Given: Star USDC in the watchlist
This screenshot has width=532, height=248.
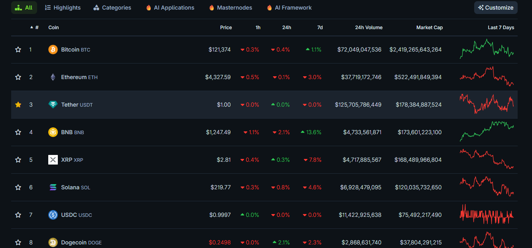Looking at the screenshot, I should (18, 215).
